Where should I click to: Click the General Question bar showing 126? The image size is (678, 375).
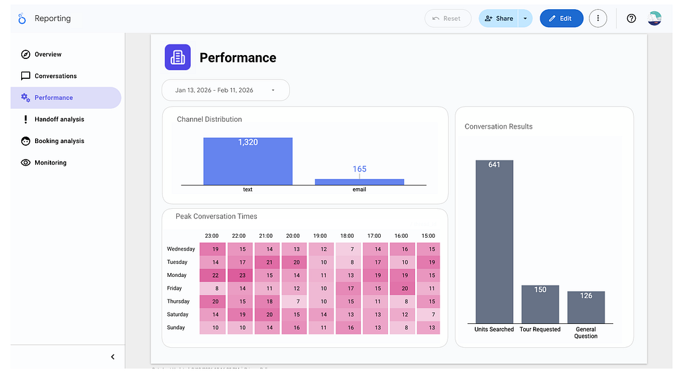(586, 307)
